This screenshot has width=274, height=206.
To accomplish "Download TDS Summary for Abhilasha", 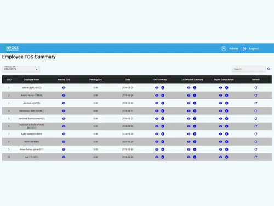I will click(x=163, y=103).
